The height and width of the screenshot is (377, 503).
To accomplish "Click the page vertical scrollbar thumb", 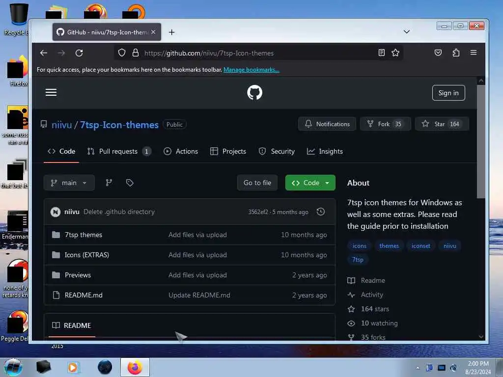I will (x=480, y=141).
